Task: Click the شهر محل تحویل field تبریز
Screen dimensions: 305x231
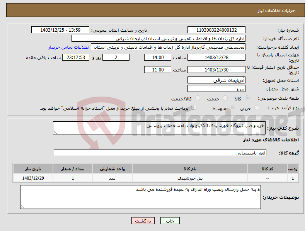Action: click(x=216, y=89)
